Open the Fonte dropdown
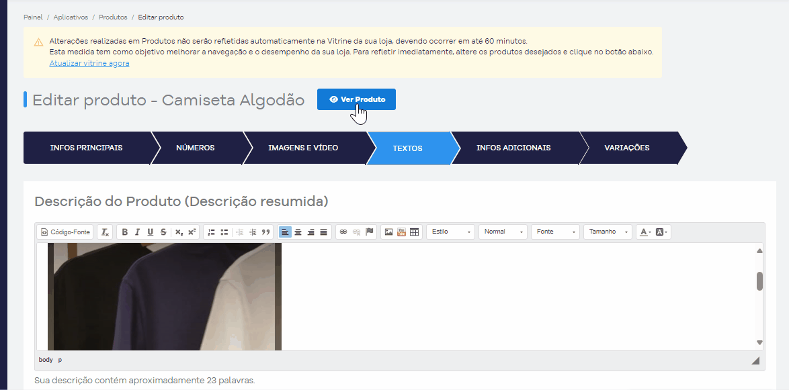 click(x=555, y=232)
